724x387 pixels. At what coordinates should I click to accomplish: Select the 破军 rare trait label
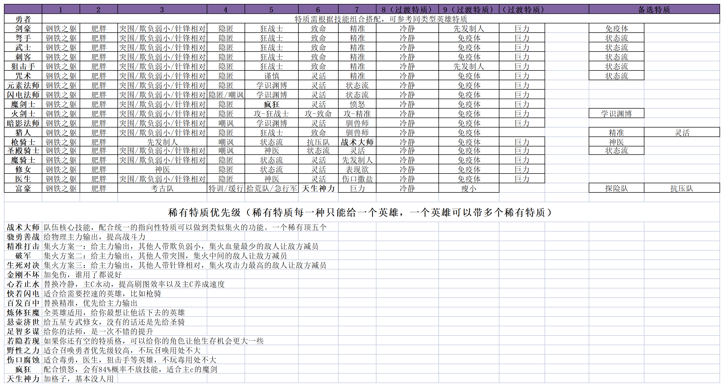[23, 256]
